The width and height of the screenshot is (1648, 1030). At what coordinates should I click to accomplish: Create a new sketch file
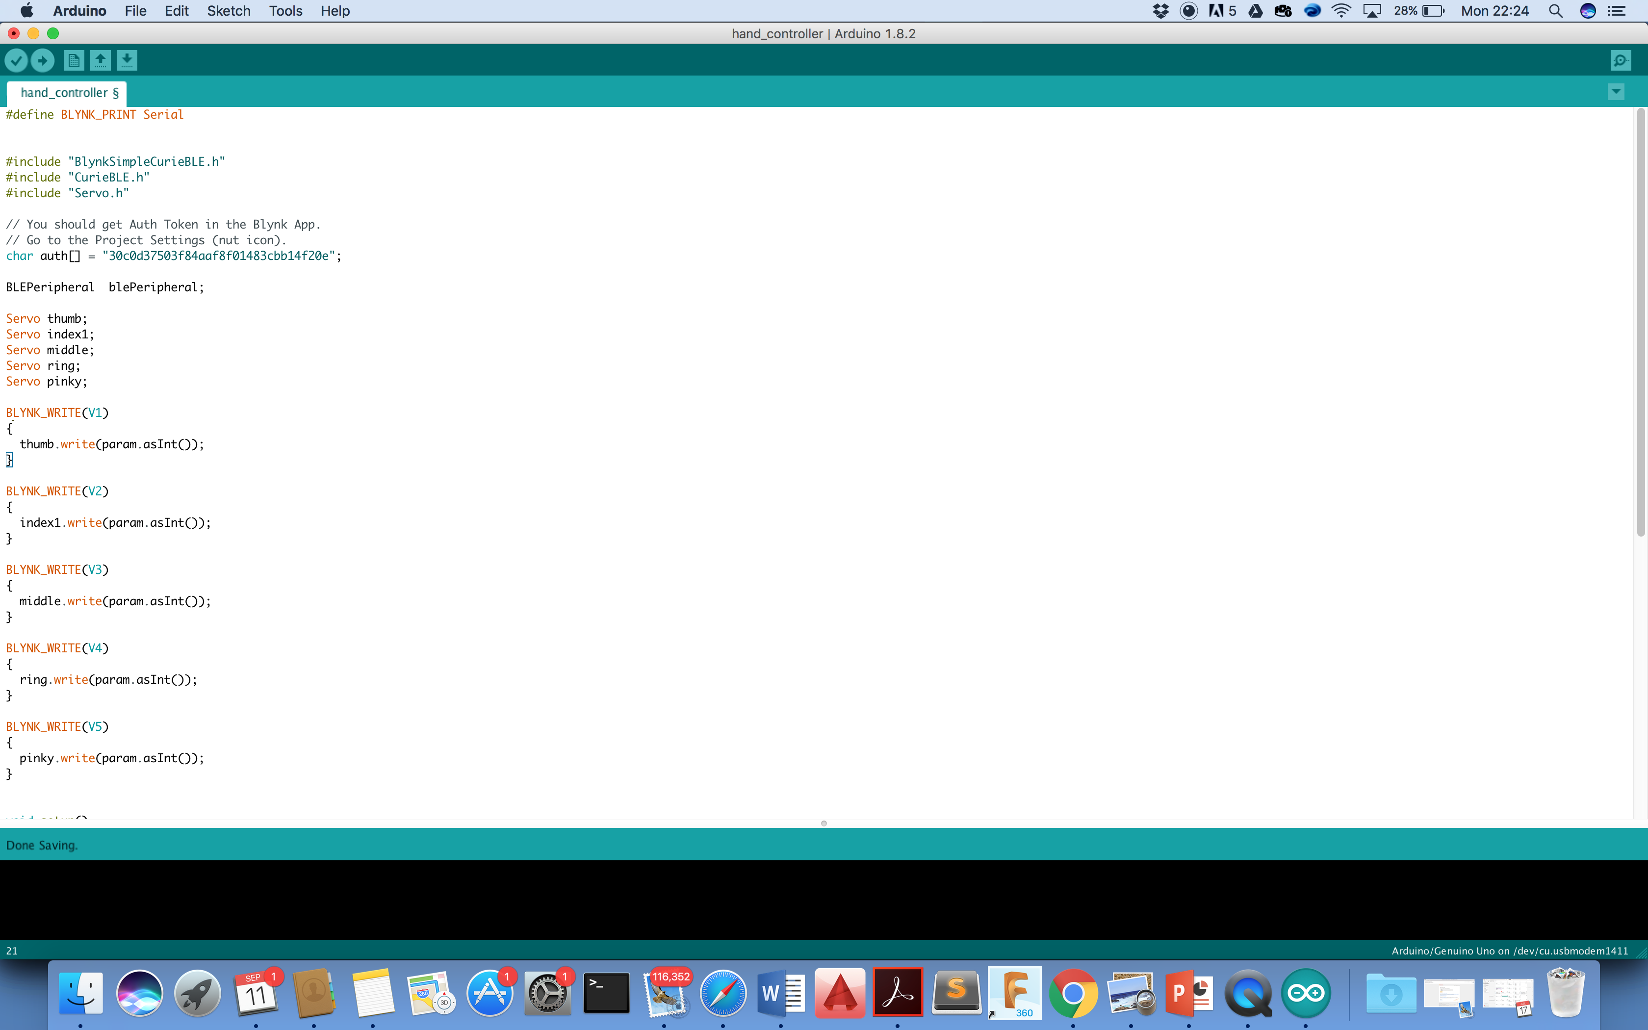[x=74, y=61]
